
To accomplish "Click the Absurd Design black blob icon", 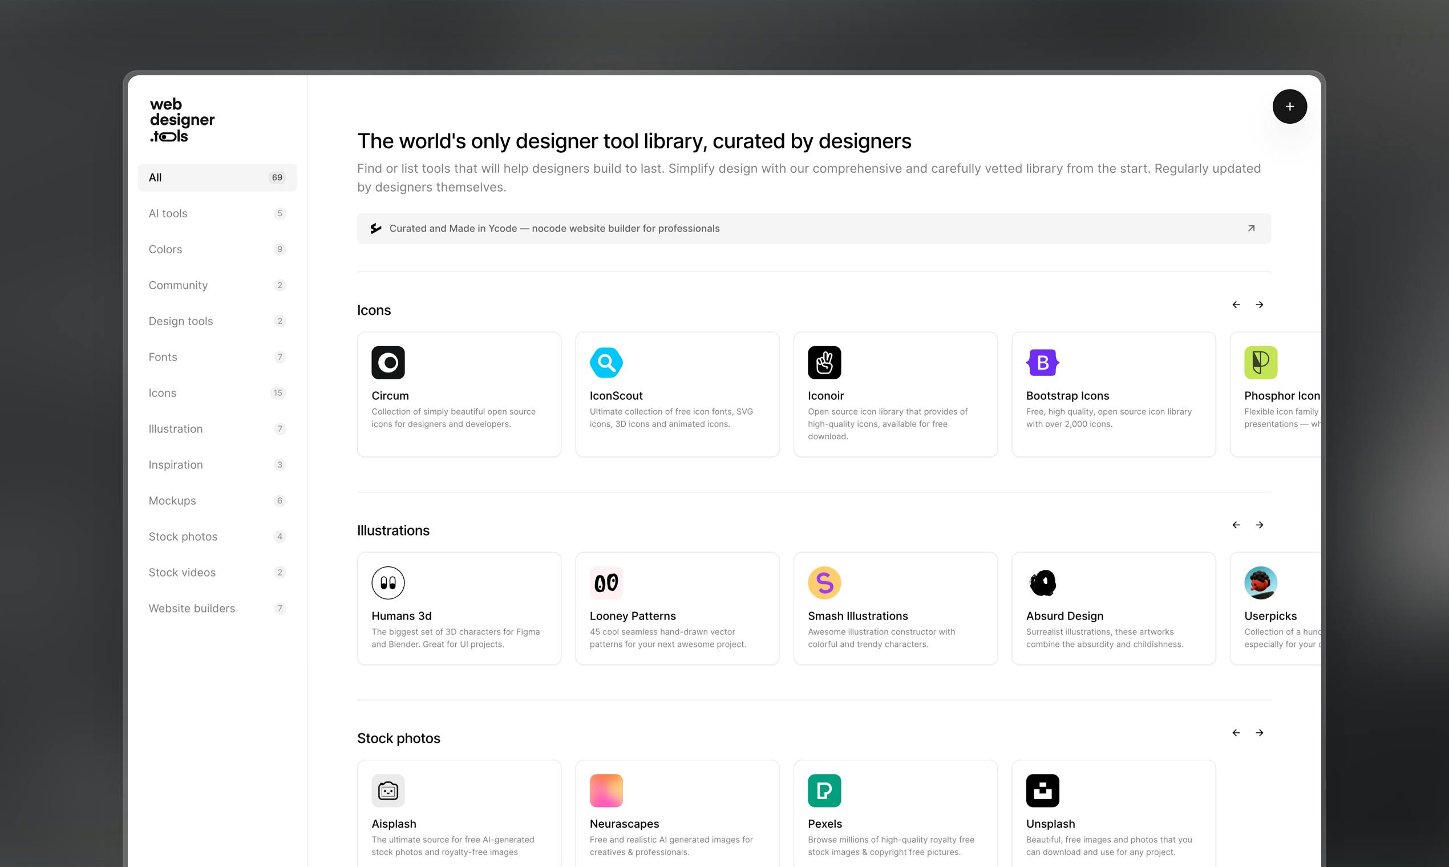I will (1042, 582).
